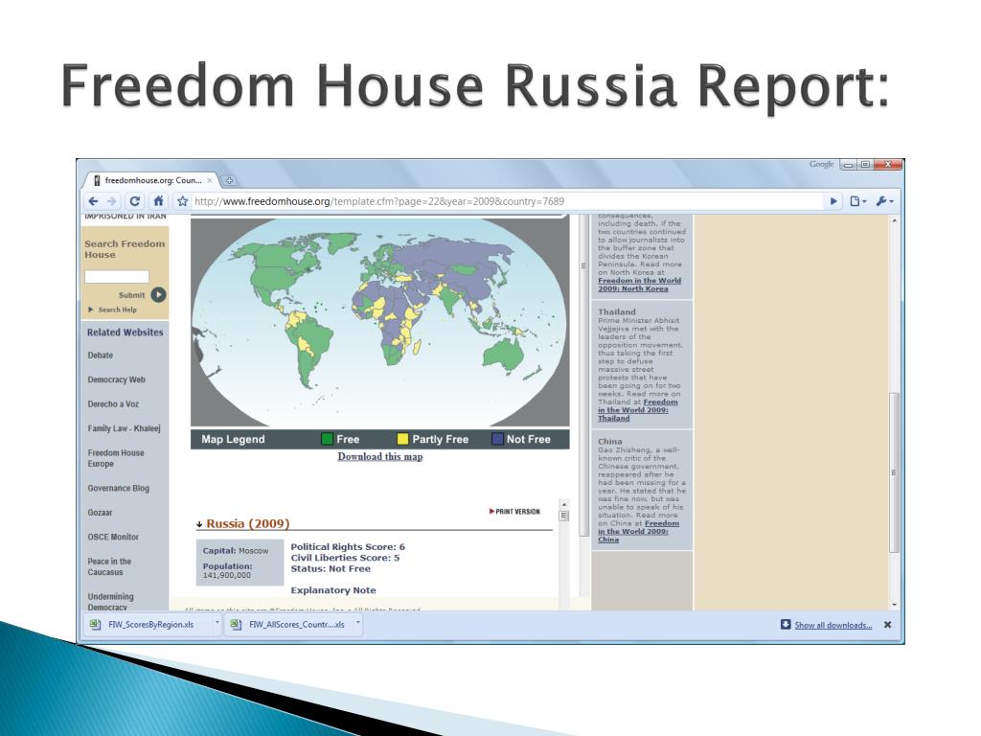This screenshot has width=981, height=736.
Task: Open the FIW_AllScores_Countr....xls download
Action: 288,625
